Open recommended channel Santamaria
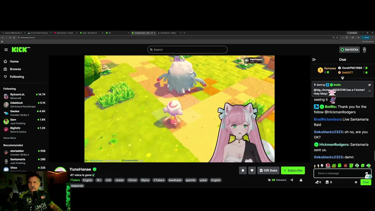 (x=24, y=161)
